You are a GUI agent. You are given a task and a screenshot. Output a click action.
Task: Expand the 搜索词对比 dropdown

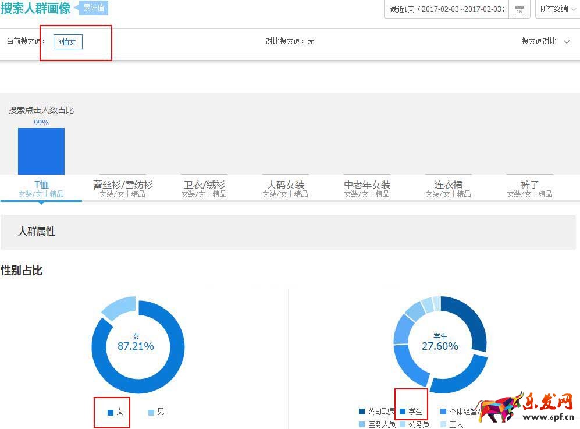[x=545, y=41]
